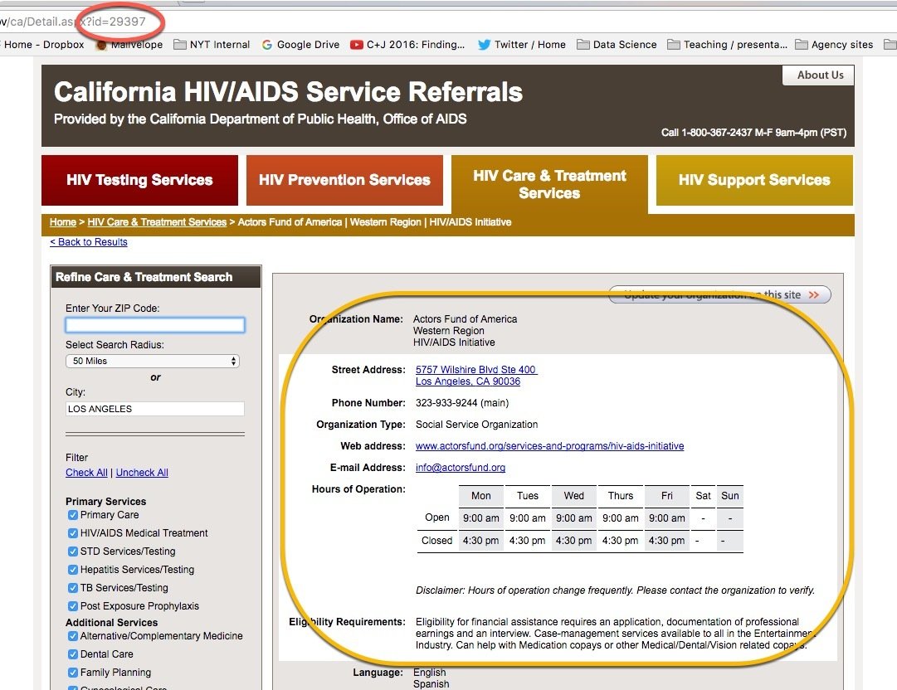This screenshot has height=690, width=897.
Task: Click Thursday's 4:30 pm closed time
Action: click(x=620, y=541)
